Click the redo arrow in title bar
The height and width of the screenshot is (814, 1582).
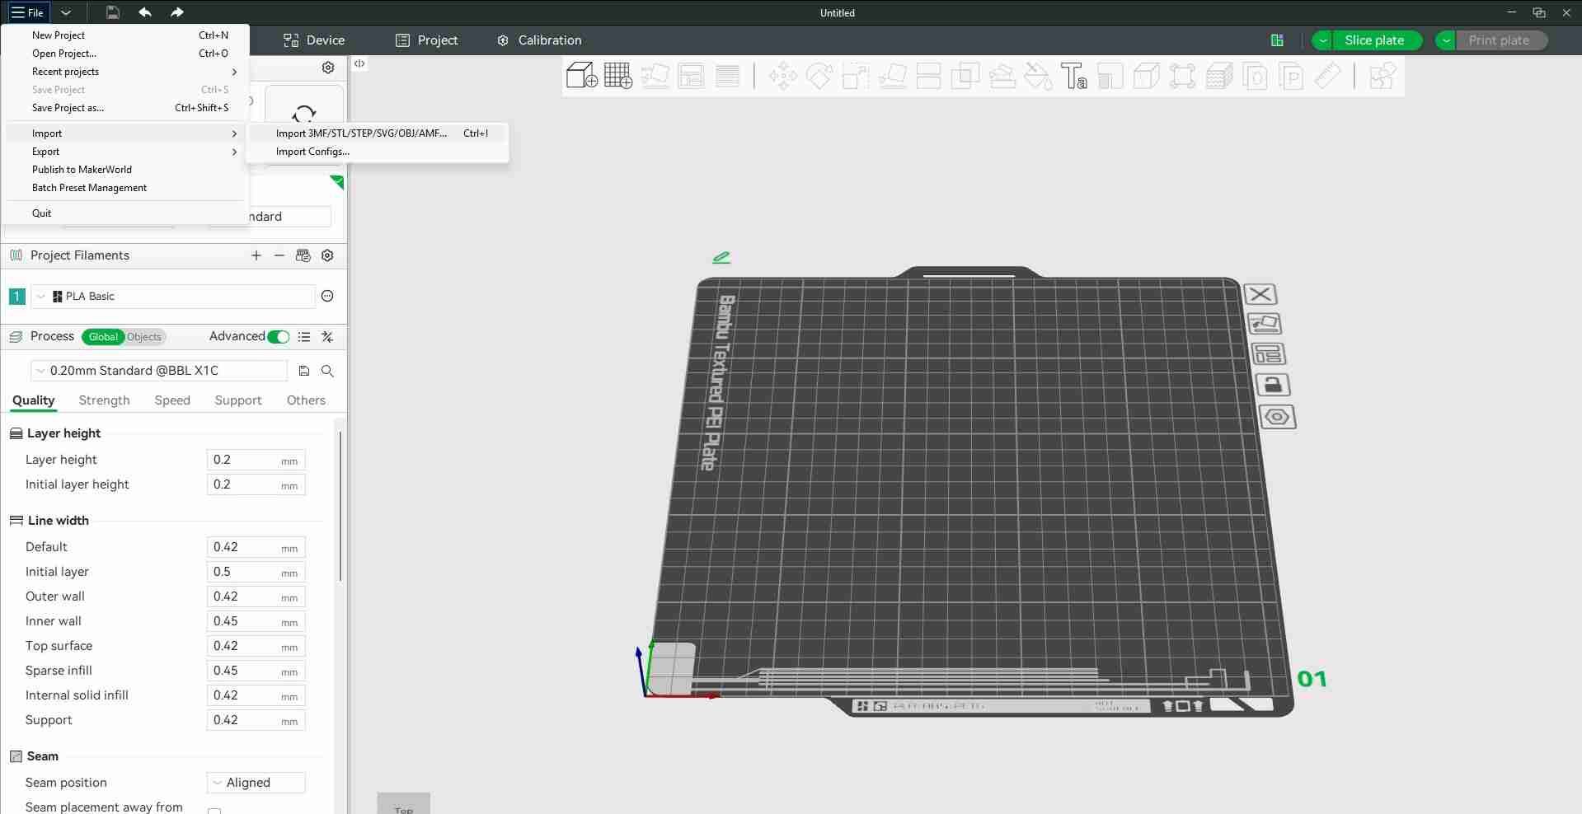(176, 12)
